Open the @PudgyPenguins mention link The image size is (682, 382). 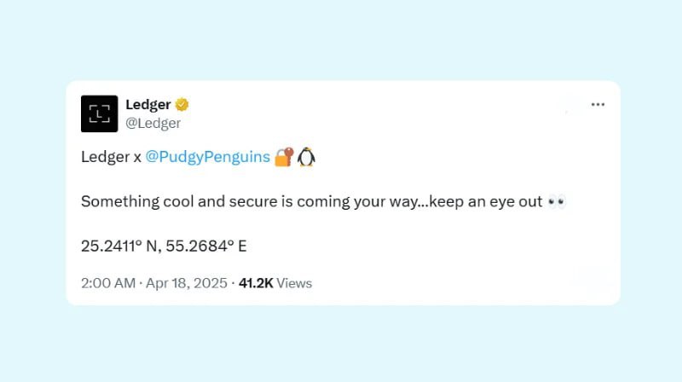tap(207, 157)
